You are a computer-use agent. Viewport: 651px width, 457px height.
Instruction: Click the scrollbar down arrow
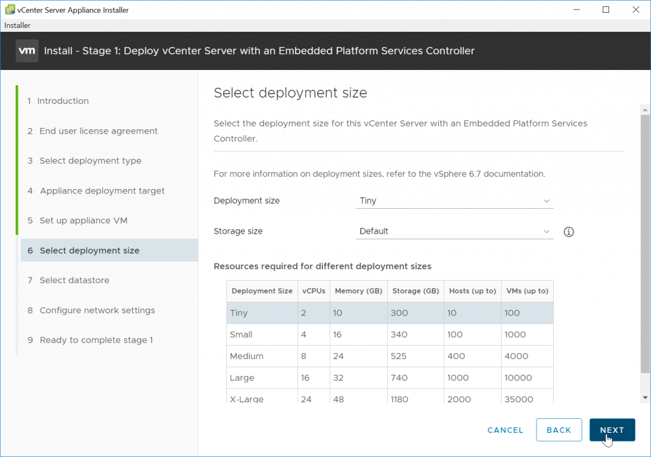click(645, 398)
